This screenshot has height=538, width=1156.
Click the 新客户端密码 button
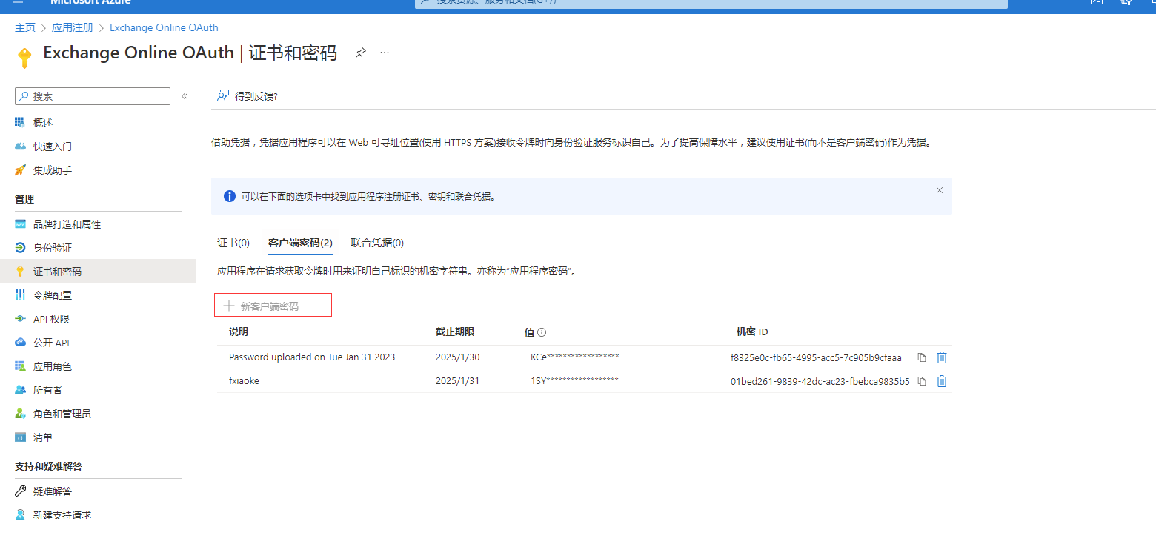pyautogui.click(x=273, y=306)
